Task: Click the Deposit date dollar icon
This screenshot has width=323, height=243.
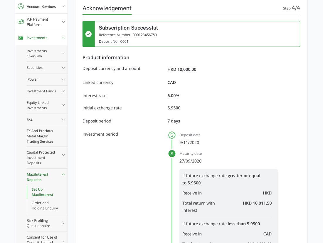Action: click(x=172, y=135)
